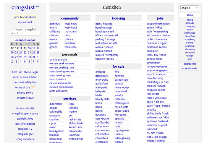The width and height of the screenshot is (207, 143).
Task: Open activities under community
Action: [x=54, y=24]
